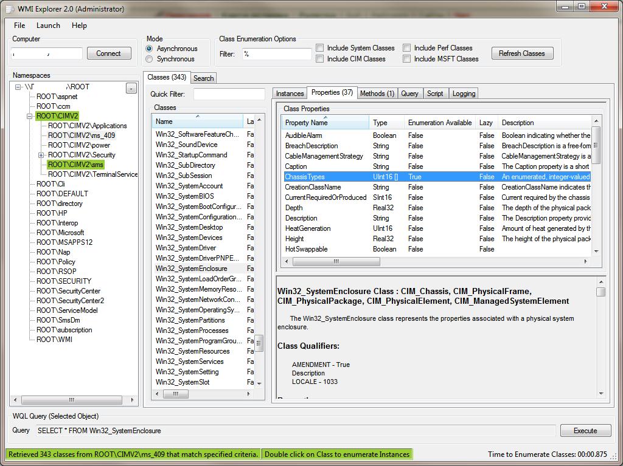Click Execute to run WQL query
The image size is (623, 466).
[x=585, y=431]
